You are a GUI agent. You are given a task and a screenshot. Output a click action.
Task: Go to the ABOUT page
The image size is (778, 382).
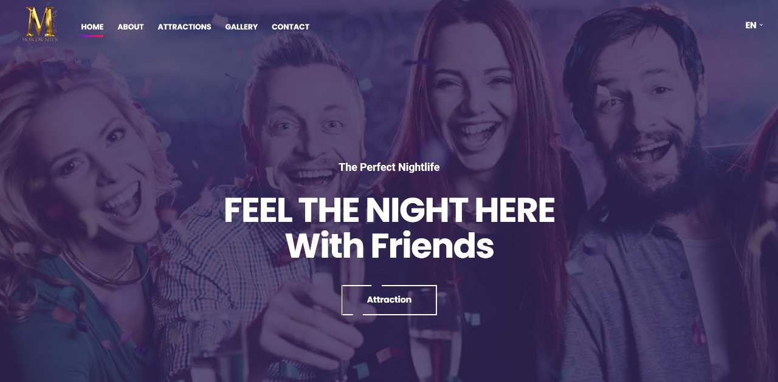click(131, 27)
